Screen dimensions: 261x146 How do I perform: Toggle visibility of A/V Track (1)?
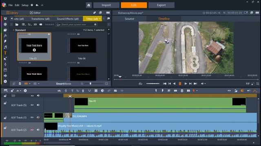32,118
